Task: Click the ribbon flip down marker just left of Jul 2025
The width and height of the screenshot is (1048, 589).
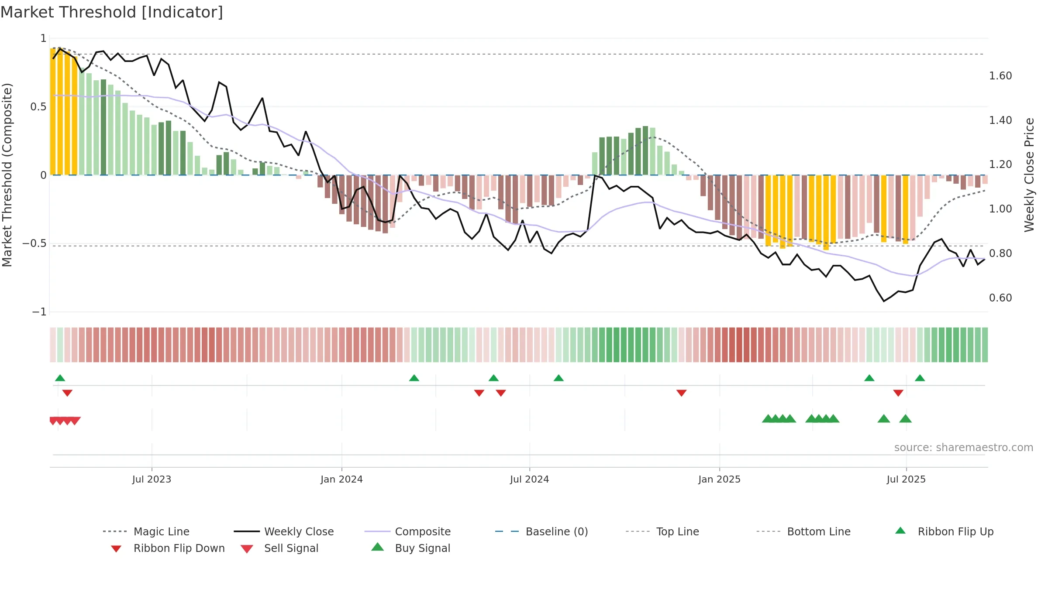Action: [x=898, y=393]
